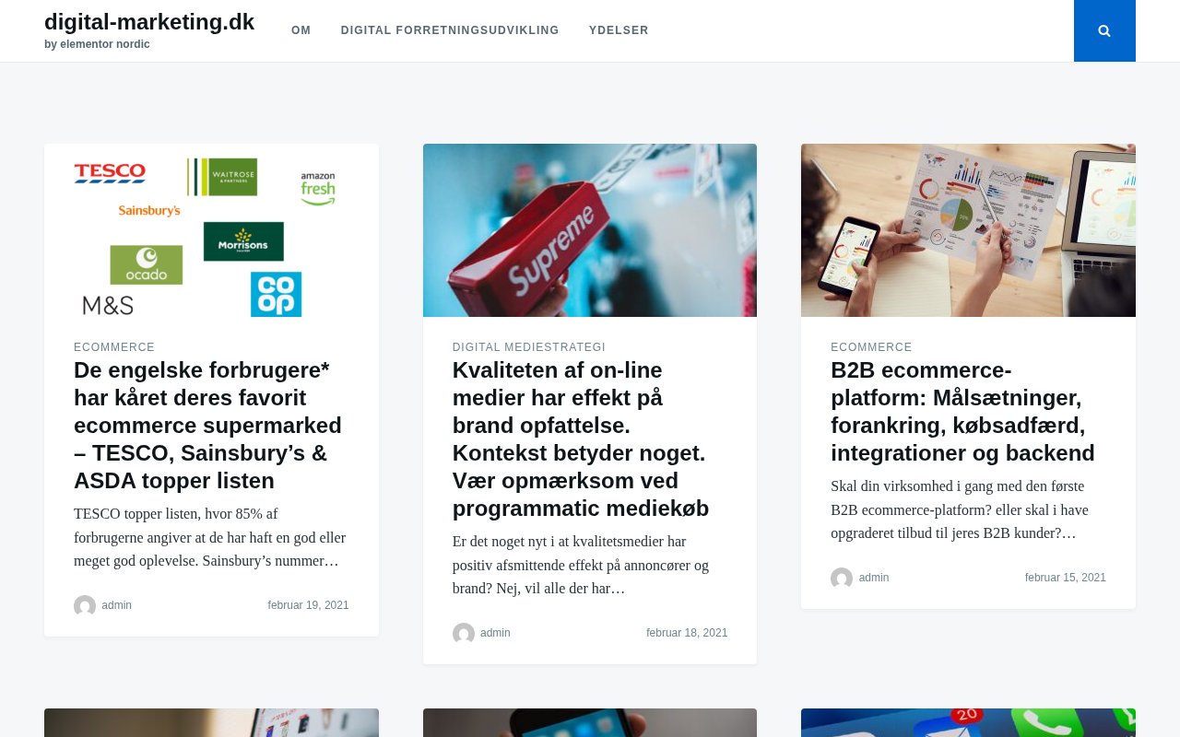This screenshot has width=1180, height=737.
Task: Click the februar 18, 2021 date link
Action: (687, 633)
